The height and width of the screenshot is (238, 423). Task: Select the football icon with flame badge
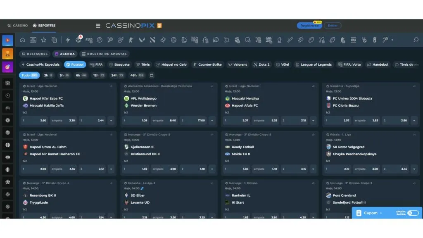(78, 40)
